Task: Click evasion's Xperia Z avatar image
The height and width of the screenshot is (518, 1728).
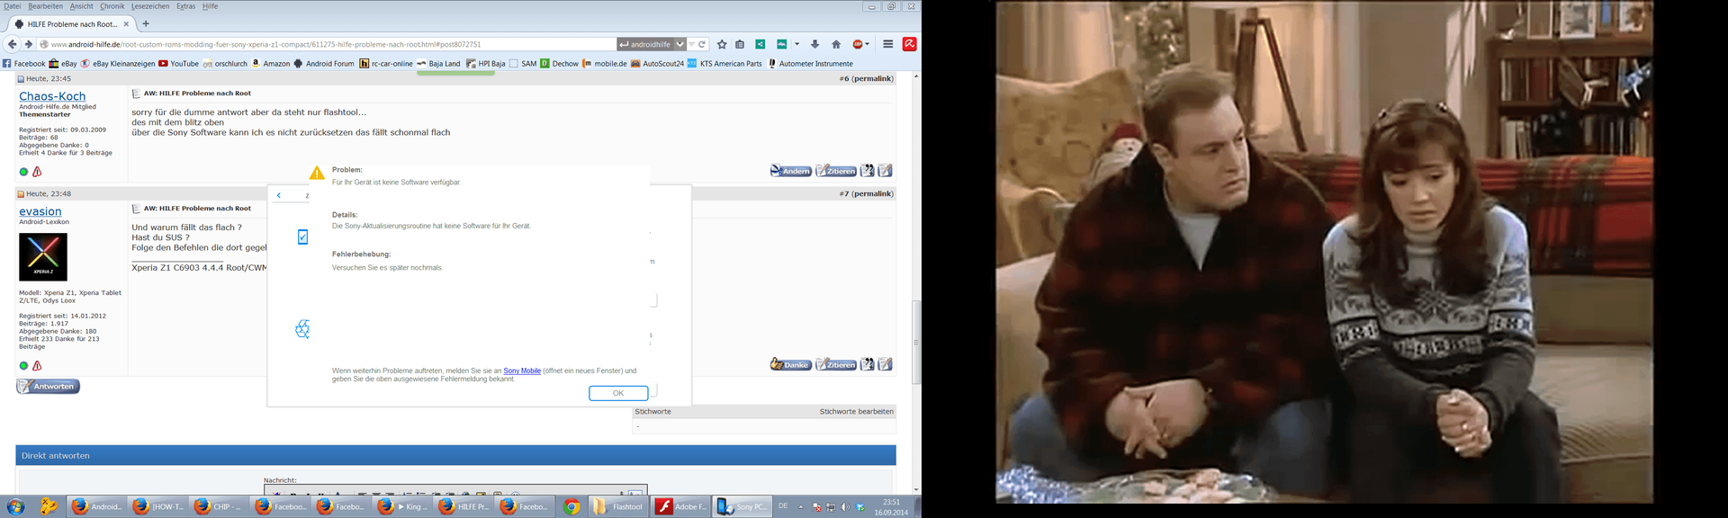Action: [x=43, y=257]
